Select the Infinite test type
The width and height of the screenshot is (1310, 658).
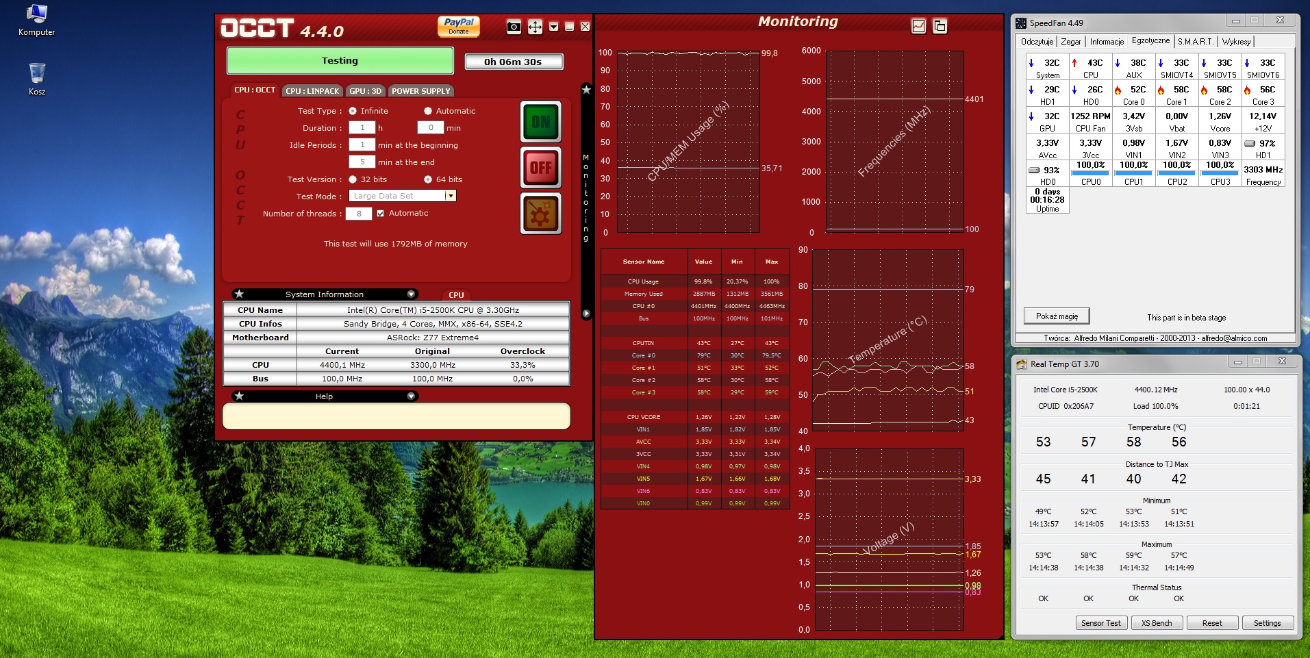point(353,111)
